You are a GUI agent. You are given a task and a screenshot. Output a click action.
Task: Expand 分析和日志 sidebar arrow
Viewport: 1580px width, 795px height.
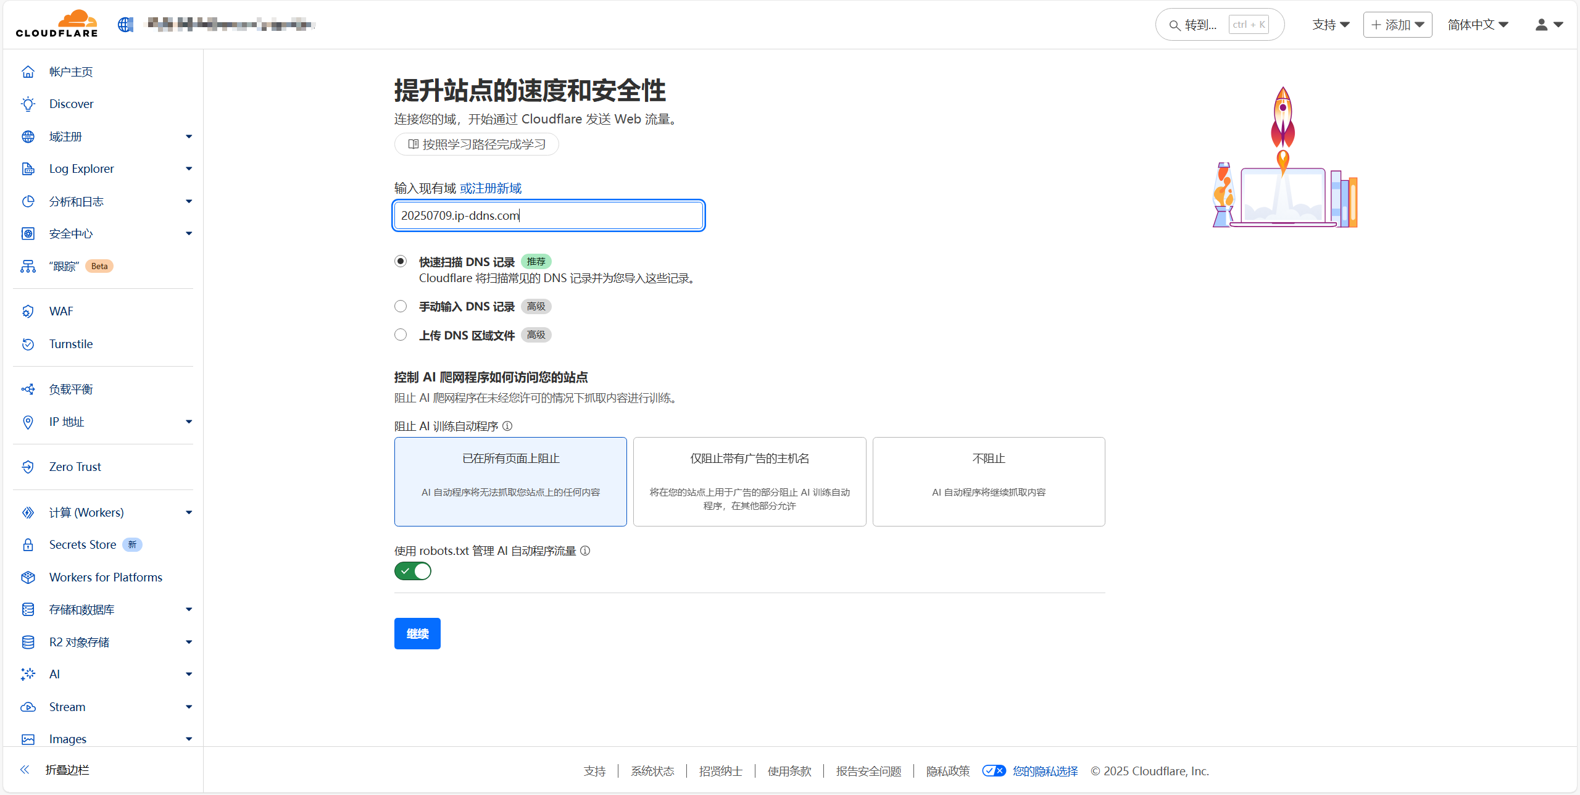pos(189,201)
